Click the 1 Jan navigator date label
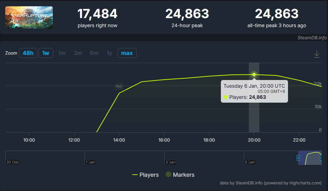 click(90, 162)
